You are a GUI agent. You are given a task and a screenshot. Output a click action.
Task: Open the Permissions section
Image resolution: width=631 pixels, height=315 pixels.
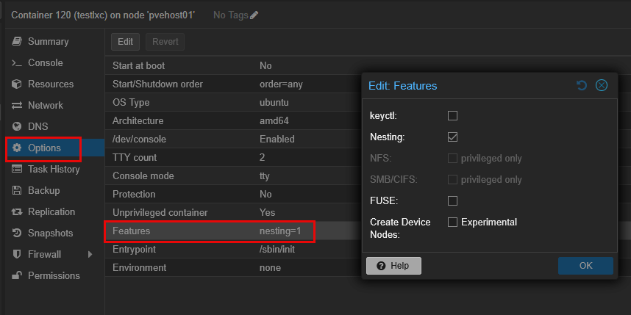pyautogui.click(x=54, y=275)
